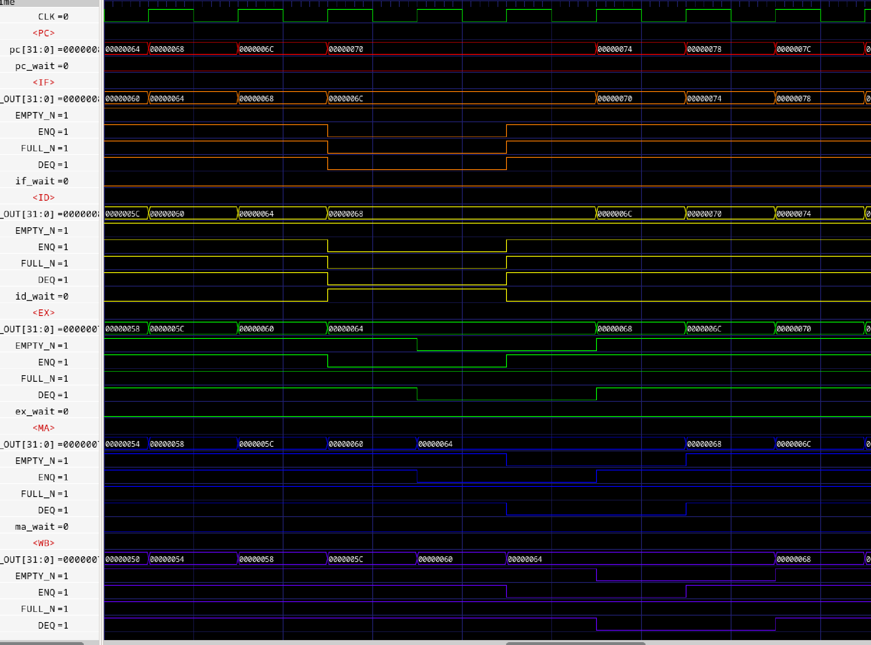Screen dimensions: 871x645
Task: Click the id_wait high pulse in the waveform
Action: point(416,289)
